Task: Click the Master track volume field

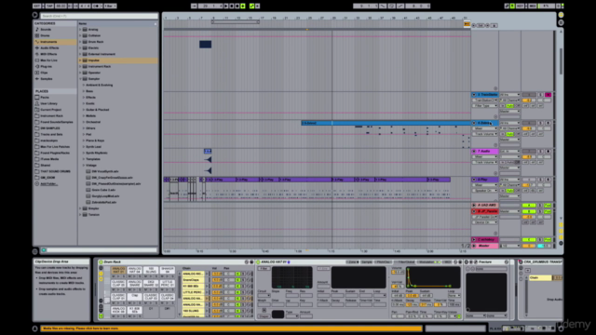Action: 528,246
